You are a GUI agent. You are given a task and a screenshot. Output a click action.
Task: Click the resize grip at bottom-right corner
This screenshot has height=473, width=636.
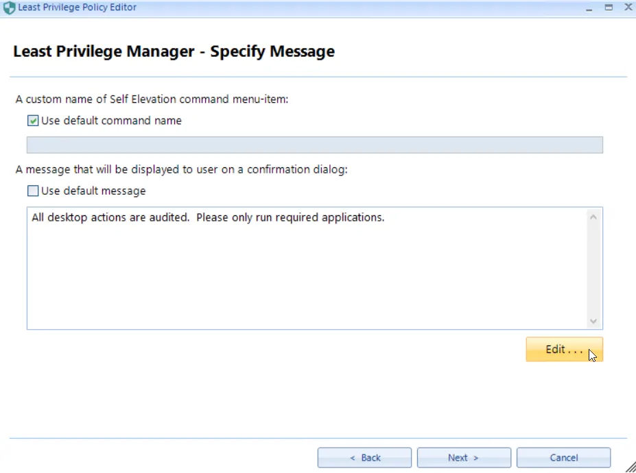(631, 468)
